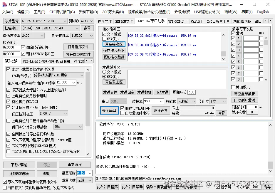The height and width of the screenshot is (193, 275).
Task: Switch to the 程序文件 tab
Action: (105, 21)
